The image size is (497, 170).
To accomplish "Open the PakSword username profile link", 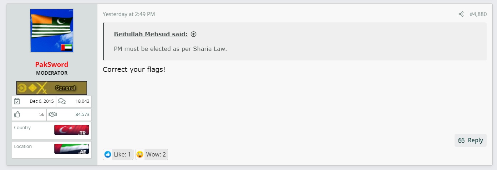I will click(52, 64).
